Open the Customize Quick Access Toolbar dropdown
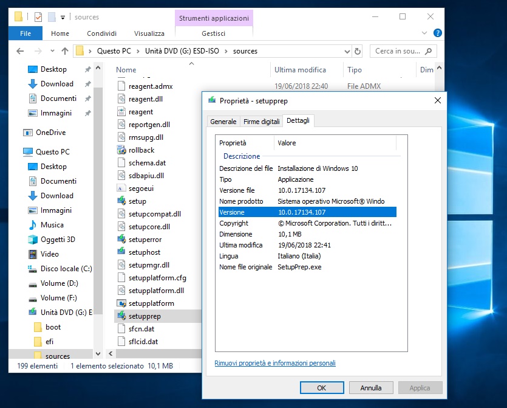The width and height of the screenshot is (507, 408). coord(63,17)
